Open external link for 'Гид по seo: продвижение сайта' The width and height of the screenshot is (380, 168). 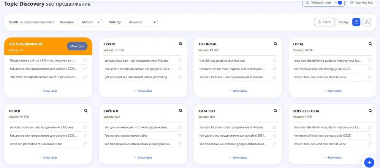coord(180,136)
